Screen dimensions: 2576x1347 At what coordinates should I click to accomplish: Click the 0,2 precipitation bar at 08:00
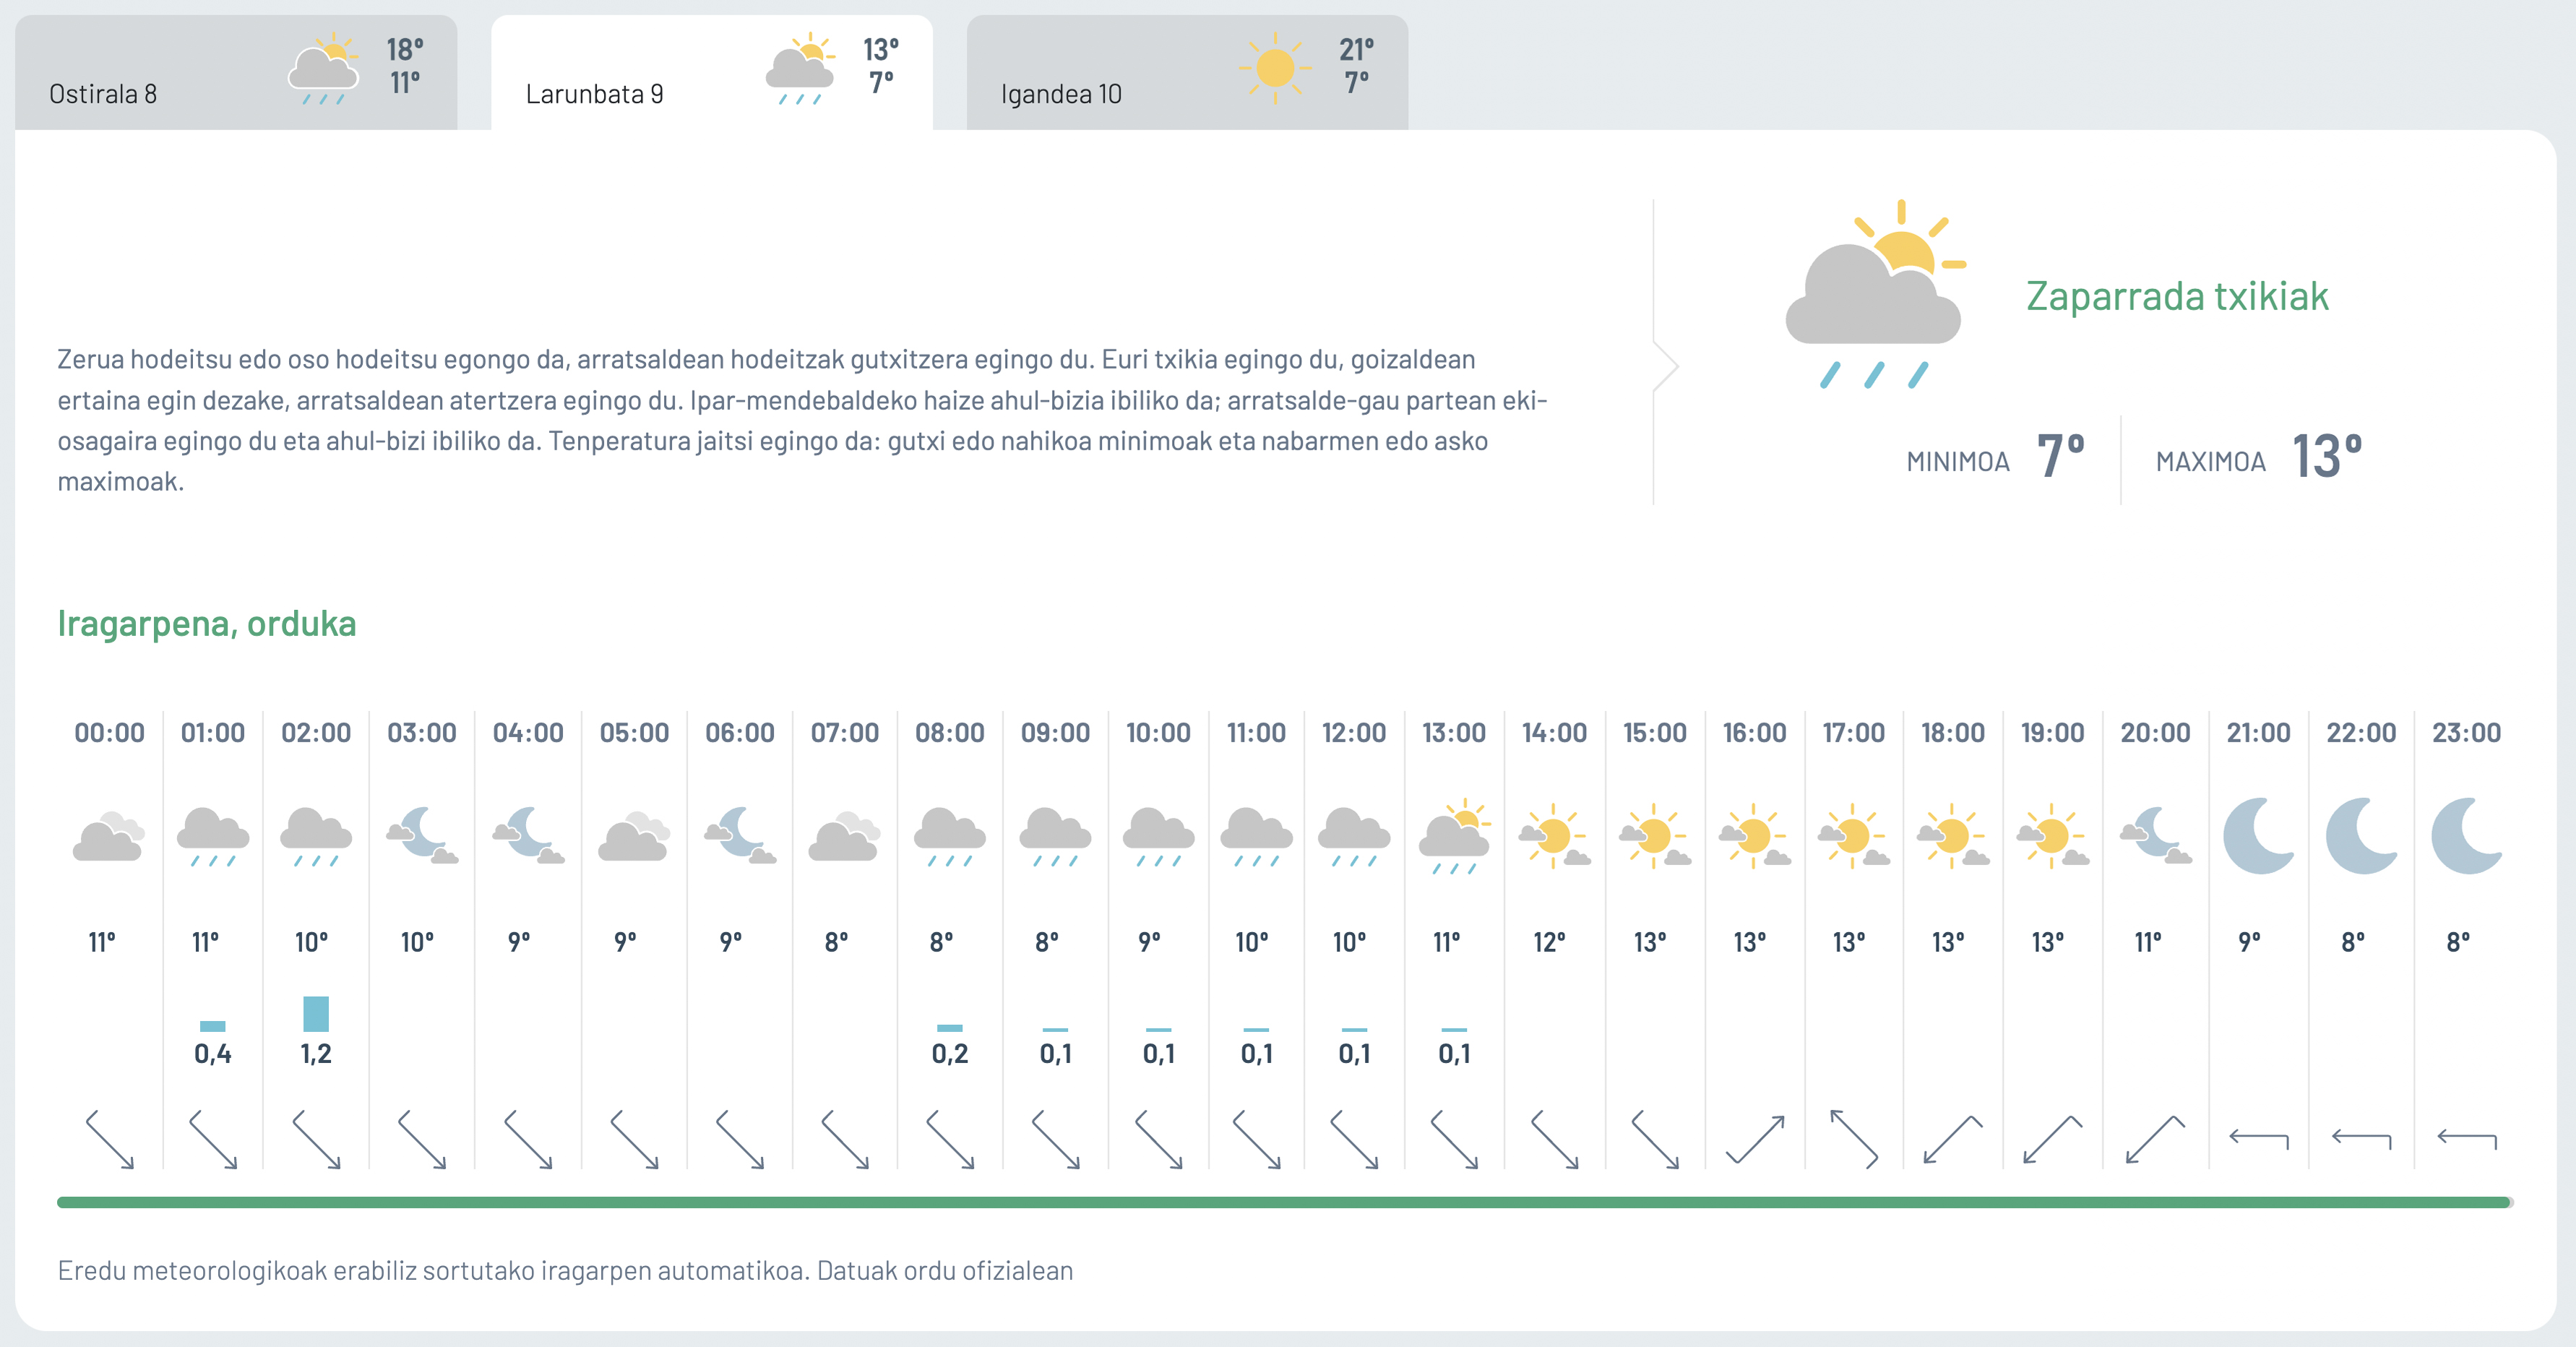(x=950, y=1028)
